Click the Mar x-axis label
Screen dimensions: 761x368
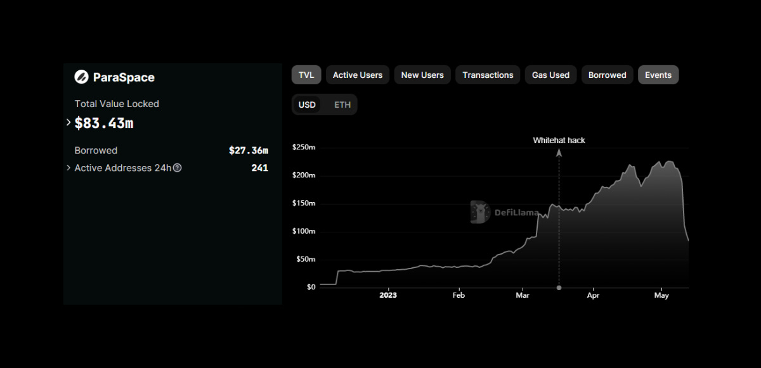(523, 295)
